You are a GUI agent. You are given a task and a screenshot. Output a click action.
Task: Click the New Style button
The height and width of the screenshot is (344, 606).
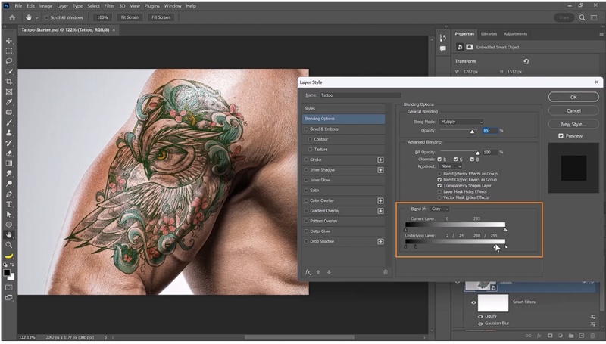[x=573, y=124]
